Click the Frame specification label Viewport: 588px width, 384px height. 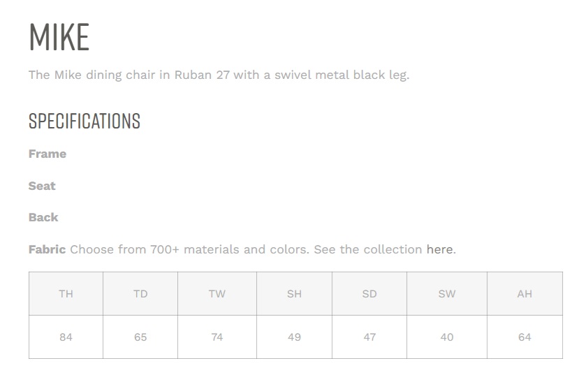click(x=47, y=154)
